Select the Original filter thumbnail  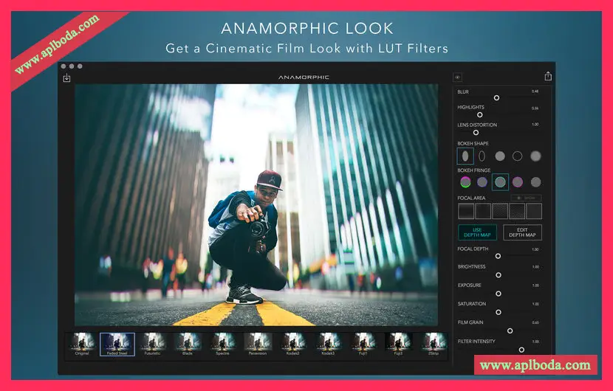click(x=82, y=342)
